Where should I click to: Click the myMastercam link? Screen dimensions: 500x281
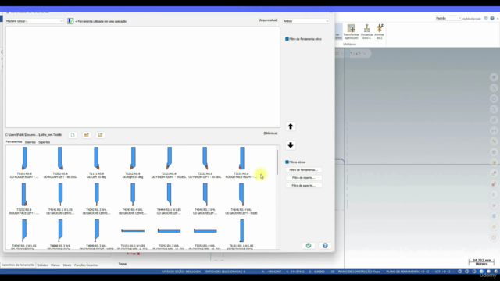[472, 19]
